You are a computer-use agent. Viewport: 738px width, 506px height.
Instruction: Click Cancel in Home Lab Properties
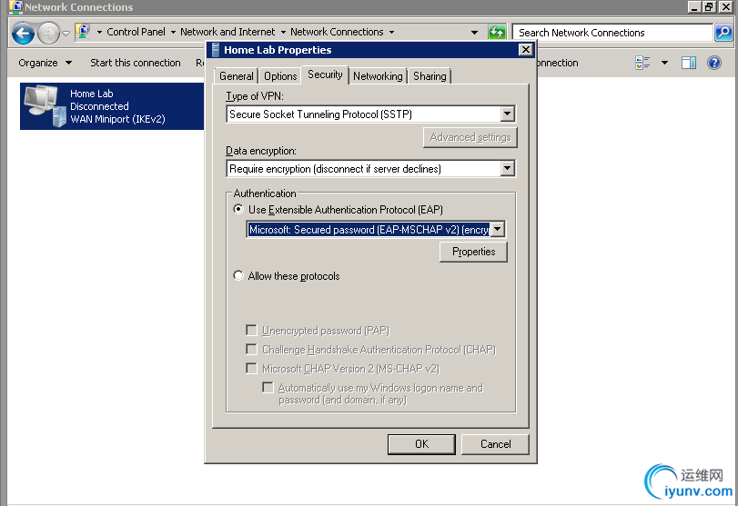(x=495, y=444)
